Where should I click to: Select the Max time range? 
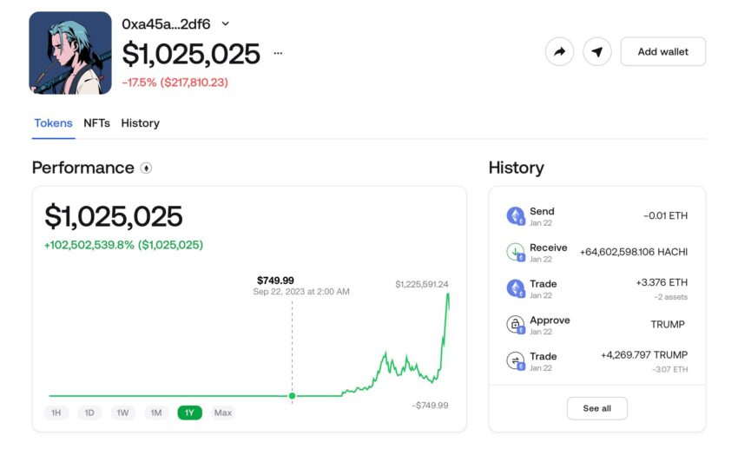tap(223, 413)
